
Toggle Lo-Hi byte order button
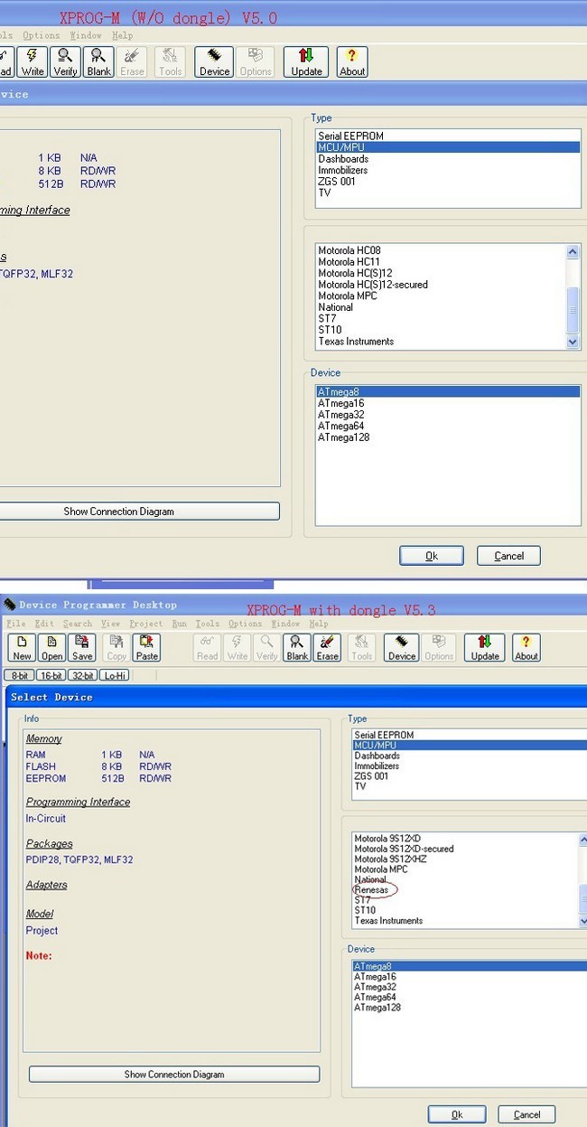pyautogui.click(x=116, y=675)
